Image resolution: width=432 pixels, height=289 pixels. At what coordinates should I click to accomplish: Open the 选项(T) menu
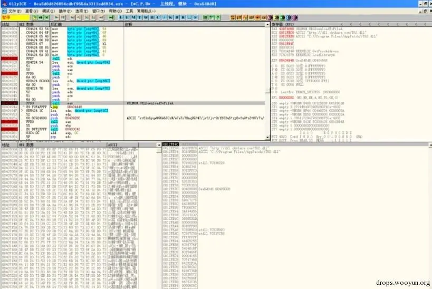82,11
